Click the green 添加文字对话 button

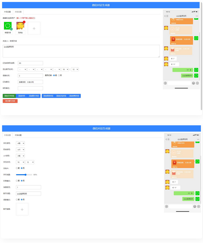pos(9,96)
